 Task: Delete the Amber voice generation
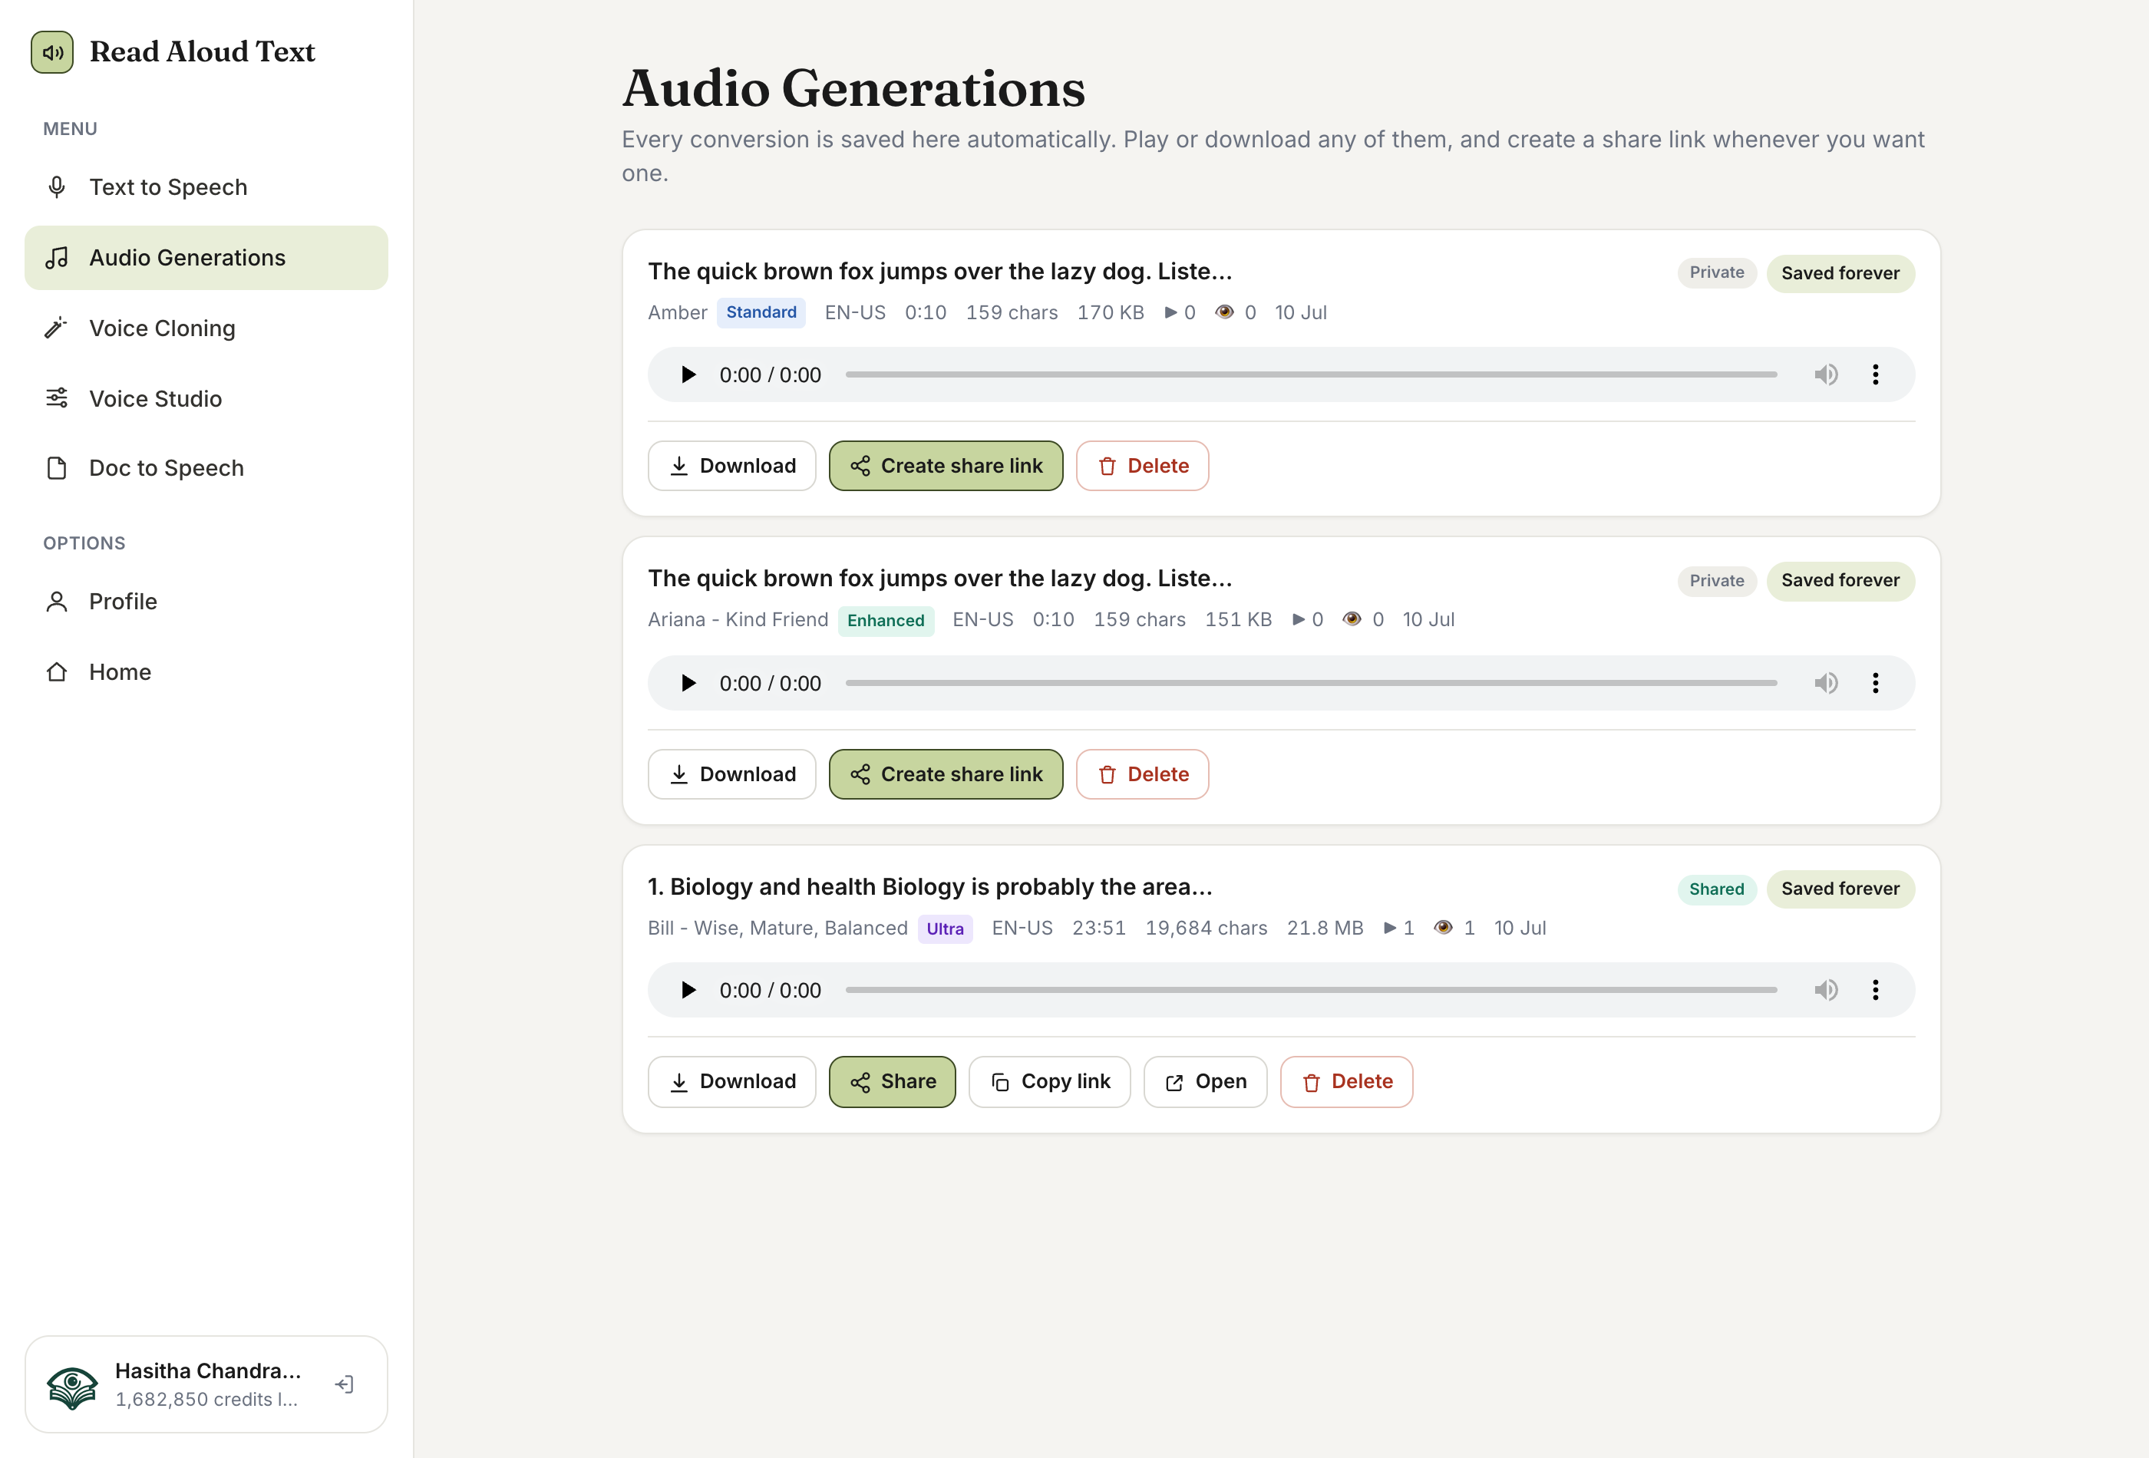coord(1142,466)
